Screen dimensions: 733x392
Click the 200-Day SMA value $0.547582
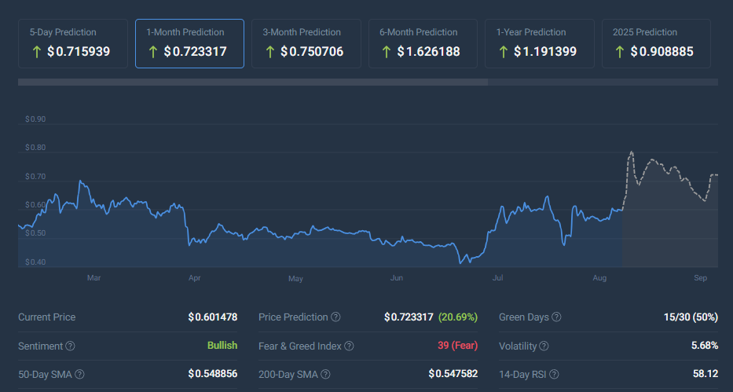click(453, 374)
